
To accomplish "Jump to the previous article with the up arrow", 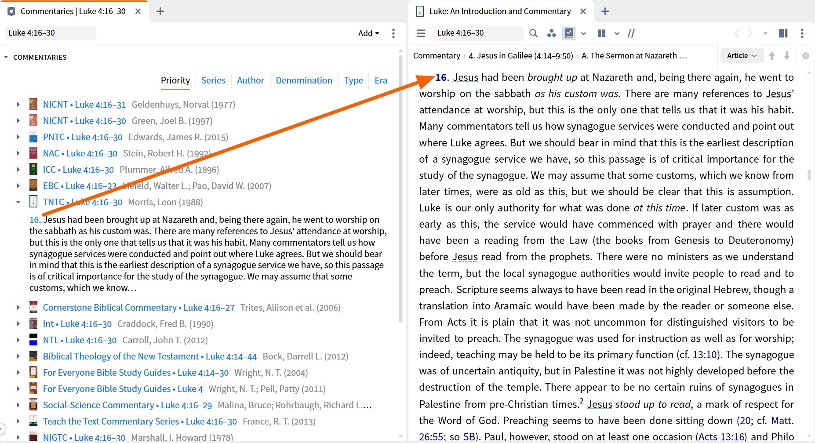I will click(772, 56).
